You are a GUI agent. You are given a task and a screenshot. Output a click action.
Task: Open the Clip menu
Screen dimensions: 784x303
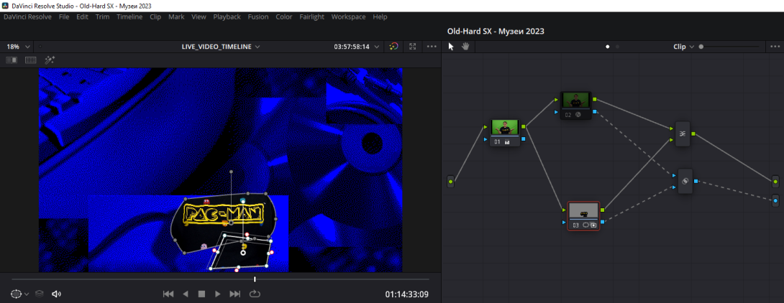(x=155, y=17)
